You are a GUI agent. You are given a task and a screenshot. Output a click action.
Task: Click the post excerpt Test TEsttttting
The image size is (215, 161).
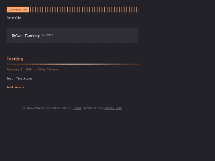[19, 79]
